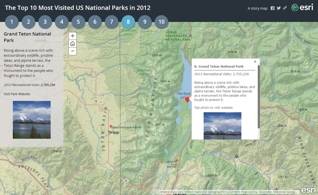Zoom out on the map
Image resolution: width=318 pixels, height=195 pixels.
[73, 51]
